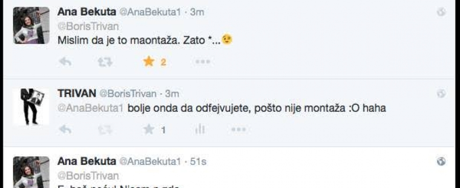Favorite TRIVAN's tweet with the star
Screen dimensions: 460x188
coord(149,129)
